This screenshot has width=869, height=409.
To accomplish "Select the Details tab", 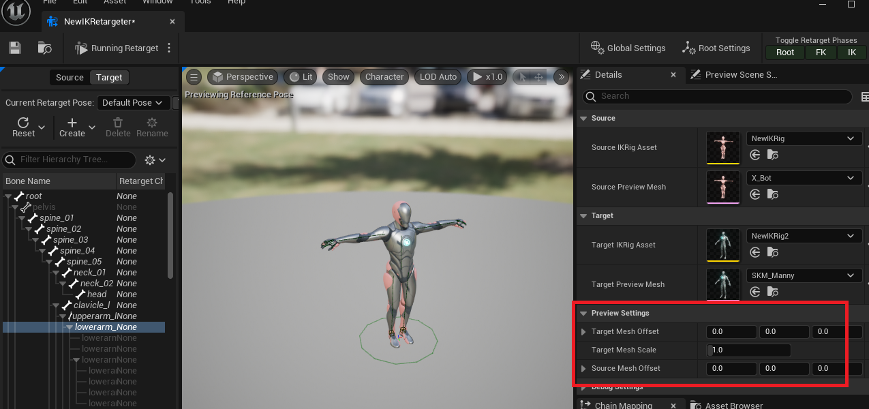I will point(609,74).
